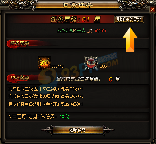The image size is (156, 144).
Task: Select the 50星奖励 魂晶 reward row
Action: [x=46, y=89]
